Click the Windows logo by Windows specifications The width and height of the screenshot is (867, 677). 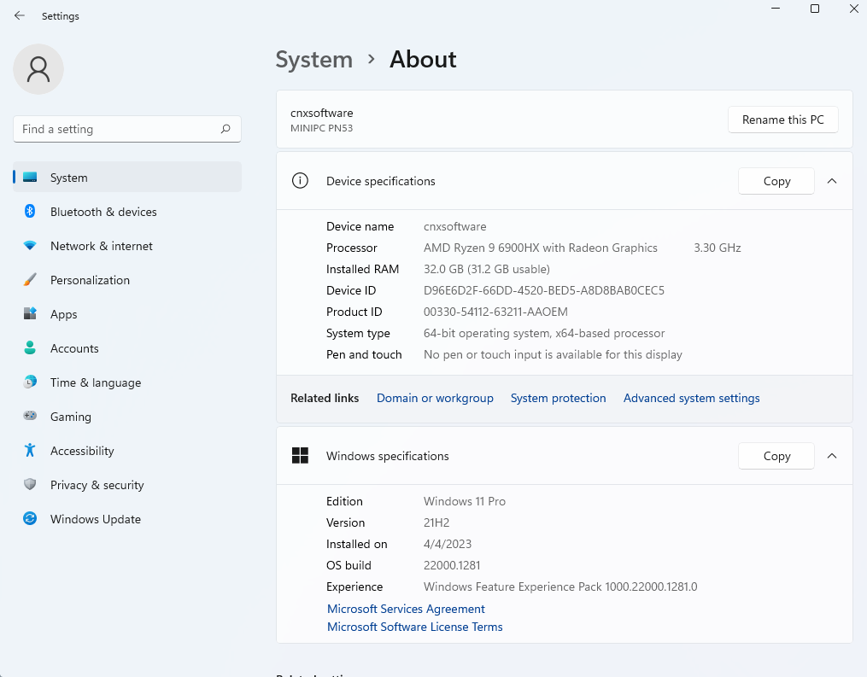(x=300, y=455)
